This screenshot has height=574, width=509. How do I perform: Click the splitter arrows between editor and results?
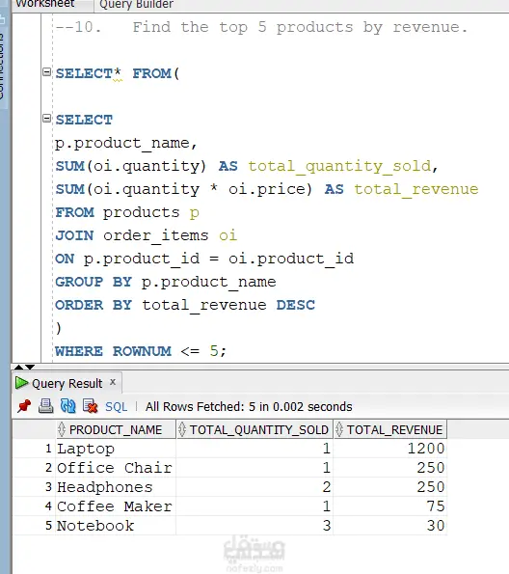tap(24, 367)
